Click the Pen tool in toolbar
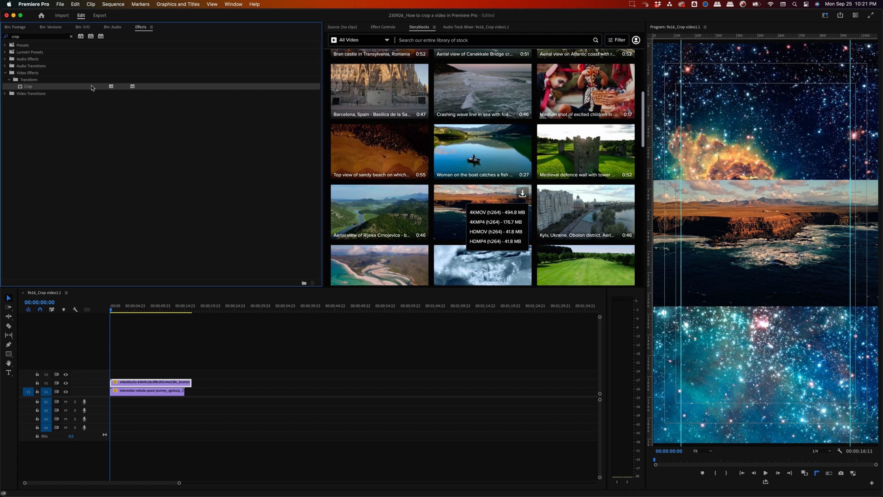The height and width of the screenshot is (497, 883). pyautogui.click(x=8, y=345)
